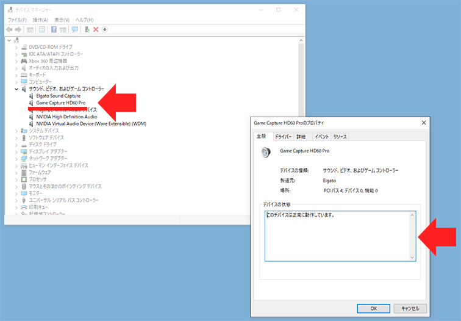This screenshot has width=461, height=321.
Task: Expand マウスとそのほかのポインティング デバイス category
Action: click(16, 186)
